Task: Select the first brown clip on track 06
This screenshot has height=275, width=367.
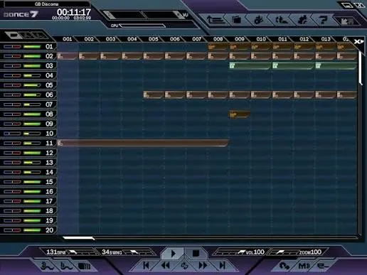Action: (153, 95)
